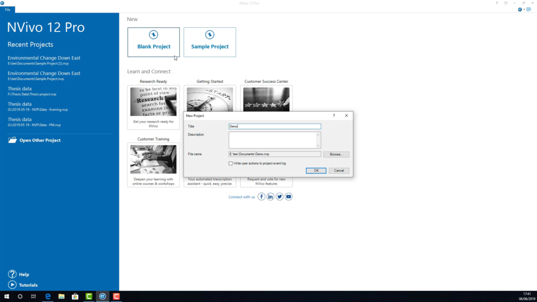
Task: Open the Sample Project tile
Action: click(210, 42)
